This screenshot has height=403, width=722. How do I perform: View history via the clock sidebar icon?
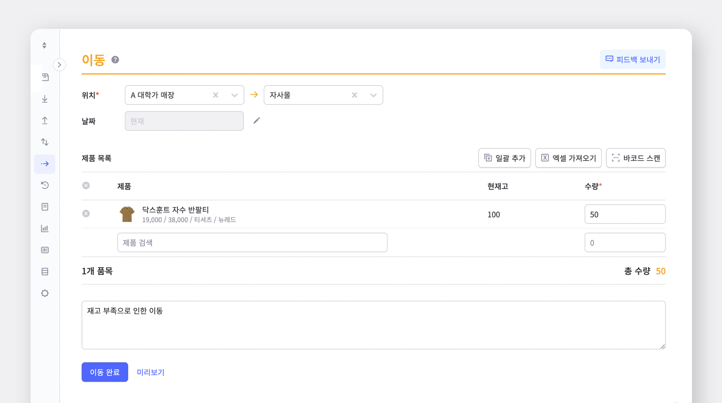[x=45, y=185]
